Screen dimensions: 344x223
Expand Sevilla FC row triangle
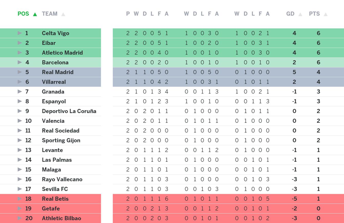click(x=20, y=189)
